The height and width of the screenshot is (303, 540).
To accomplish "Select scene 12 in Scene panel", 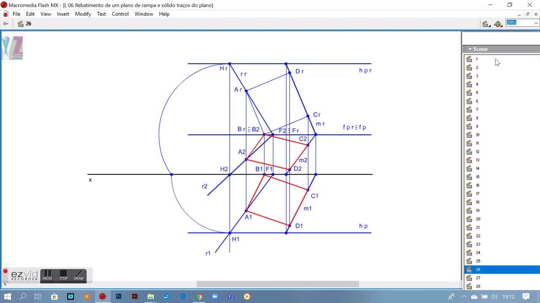I will point(502,151).
